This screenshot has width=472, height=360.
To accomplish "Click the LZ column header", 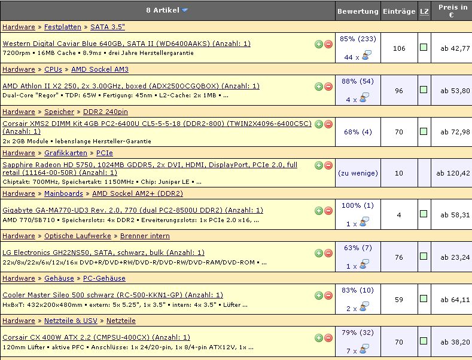I will point(424,12).
